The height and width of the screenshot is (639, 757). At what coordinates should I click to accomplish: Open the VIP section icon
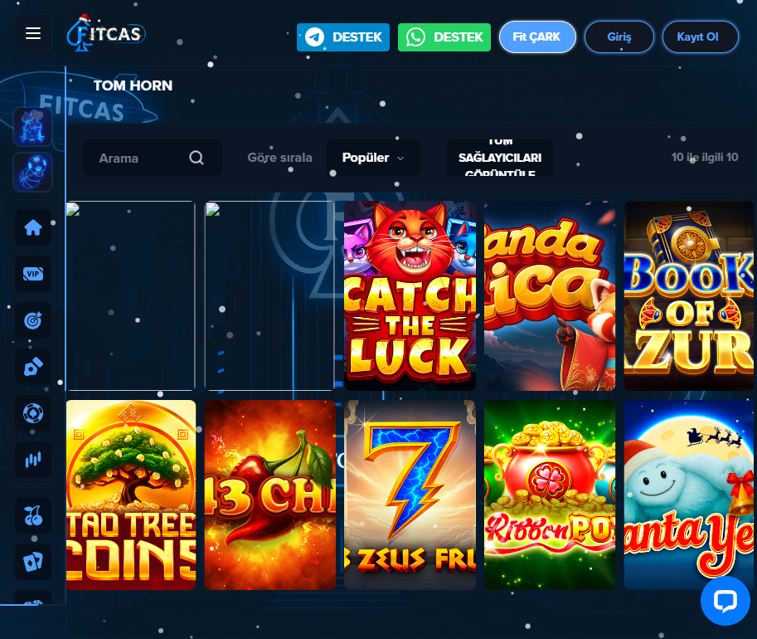33,274
